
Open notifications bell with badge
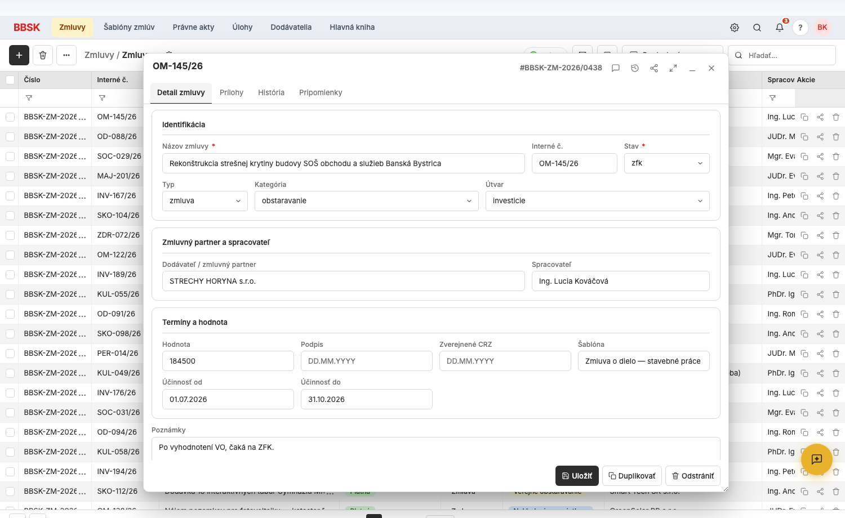(780, 27)
